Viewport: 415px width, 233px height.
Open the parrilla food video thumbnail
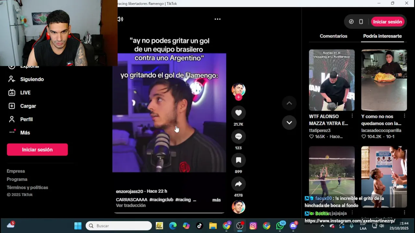pyautogui.click(x=384, y=80)
